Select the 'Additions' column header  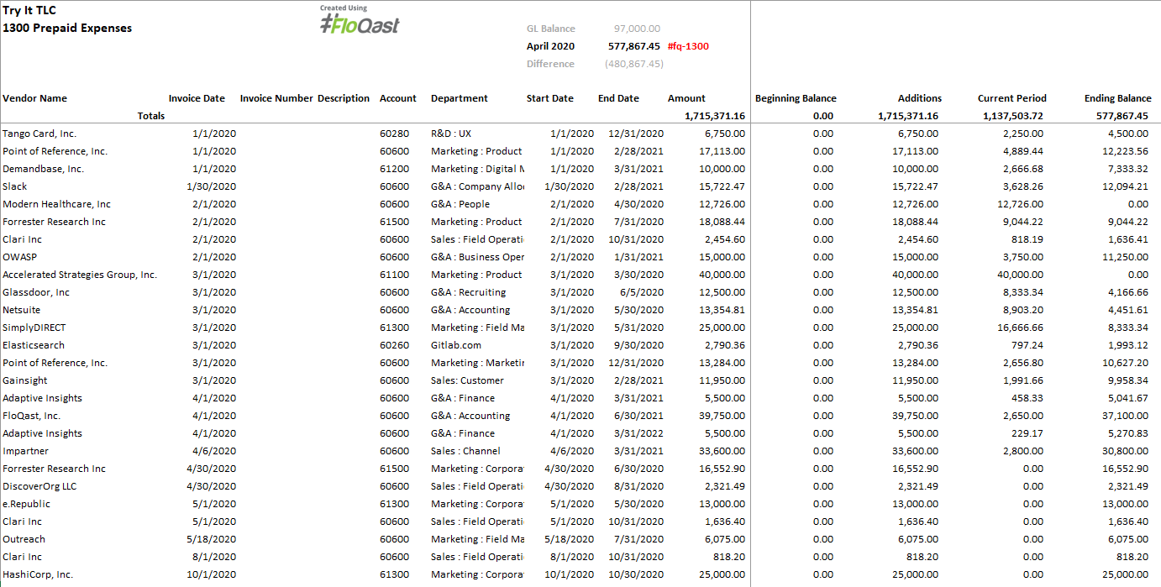coord(920,98)
